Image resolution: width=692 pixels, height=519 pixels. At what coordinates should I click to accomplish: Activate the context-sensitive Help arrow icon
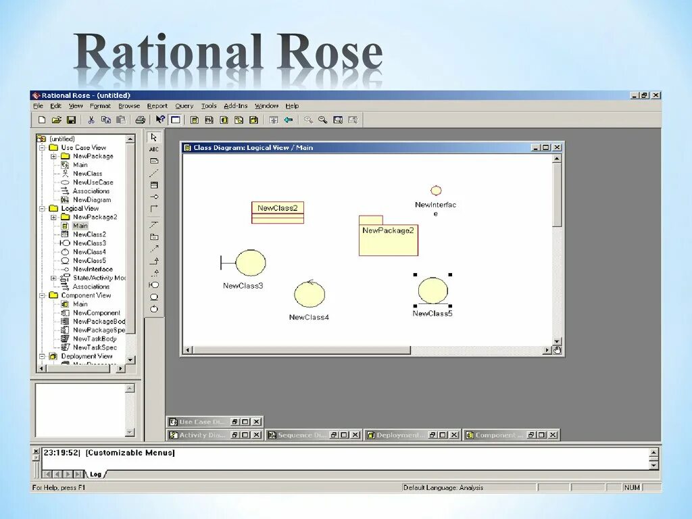click(161, 120)
